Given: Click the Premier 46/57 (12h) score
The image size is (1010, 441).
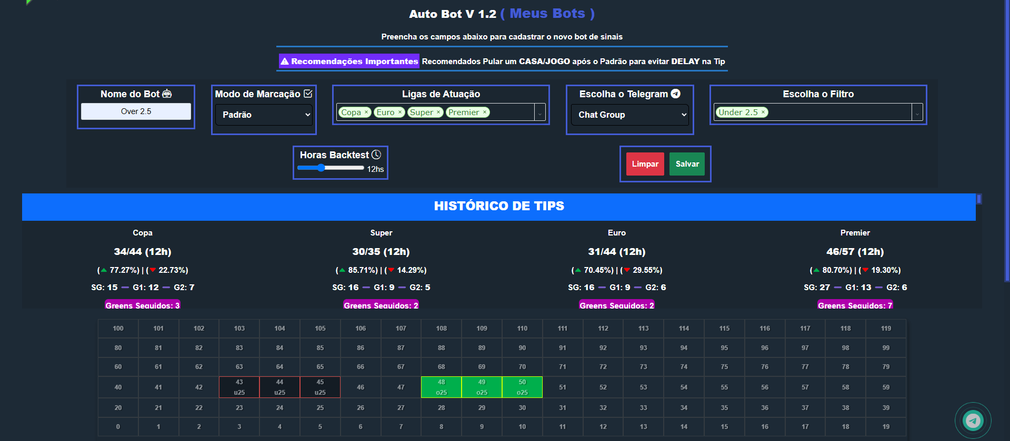Looking at the screenshot, I should pos(855,252).
